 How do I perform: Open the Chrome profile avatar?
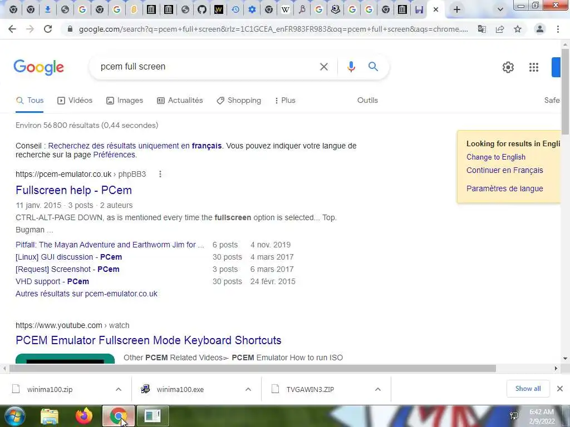[x=540, y=29]
